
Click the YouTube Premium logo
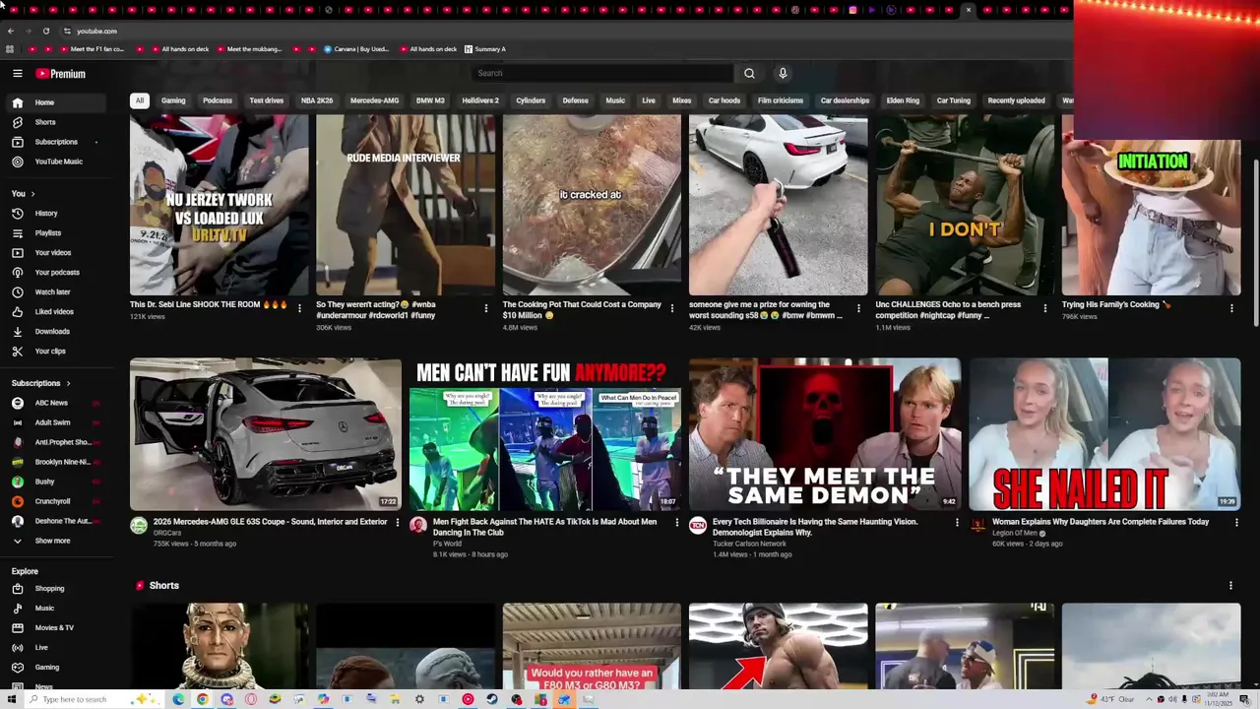(61, 74)
